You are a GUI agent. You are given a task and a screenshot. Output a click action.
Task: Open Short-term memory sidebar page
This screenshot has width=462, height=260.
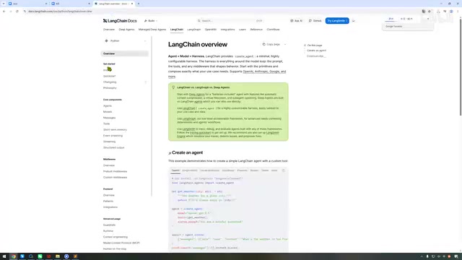115,130
